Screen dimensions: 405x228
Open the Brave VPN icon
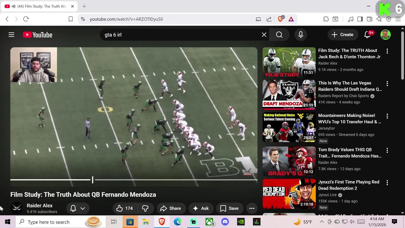tap(389, 19)
